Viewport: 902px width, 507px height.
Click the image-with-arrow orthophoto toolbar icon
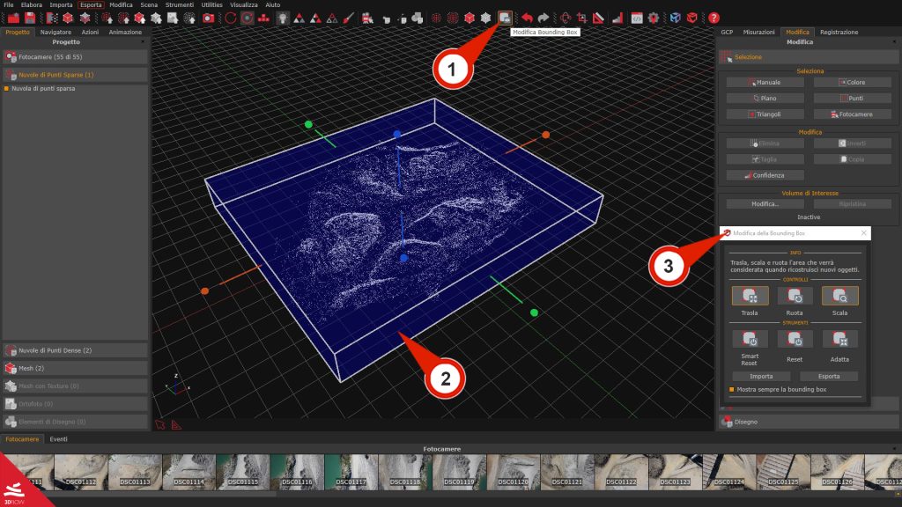(x=173, y=18)
